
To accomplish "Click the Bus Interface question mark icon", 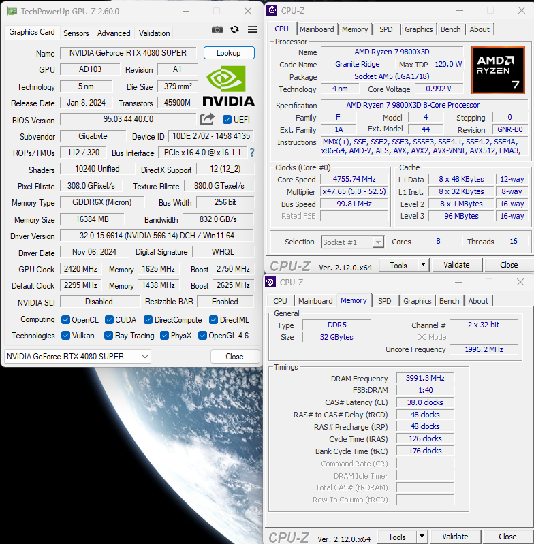I will (x=251, y=153).
